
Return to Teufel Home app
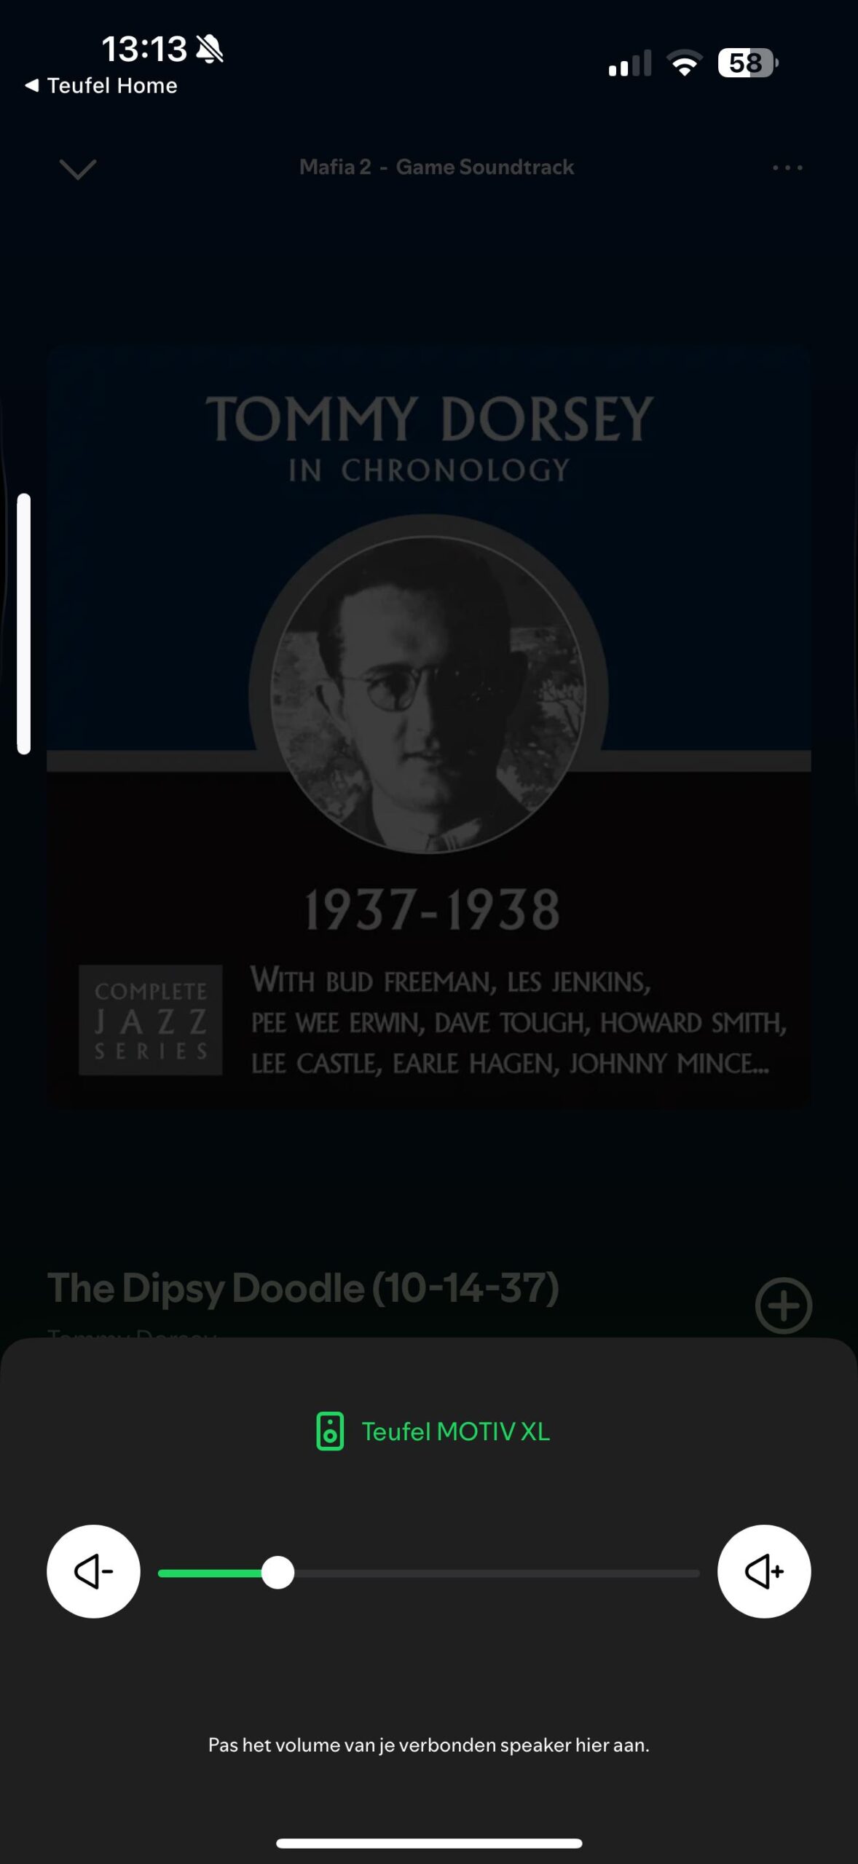click(x=101, y=85)
